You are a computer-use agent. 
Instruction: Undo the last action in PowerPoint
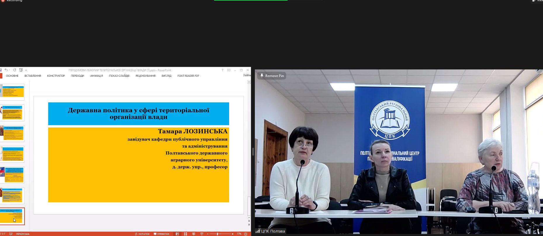point(6,70)
